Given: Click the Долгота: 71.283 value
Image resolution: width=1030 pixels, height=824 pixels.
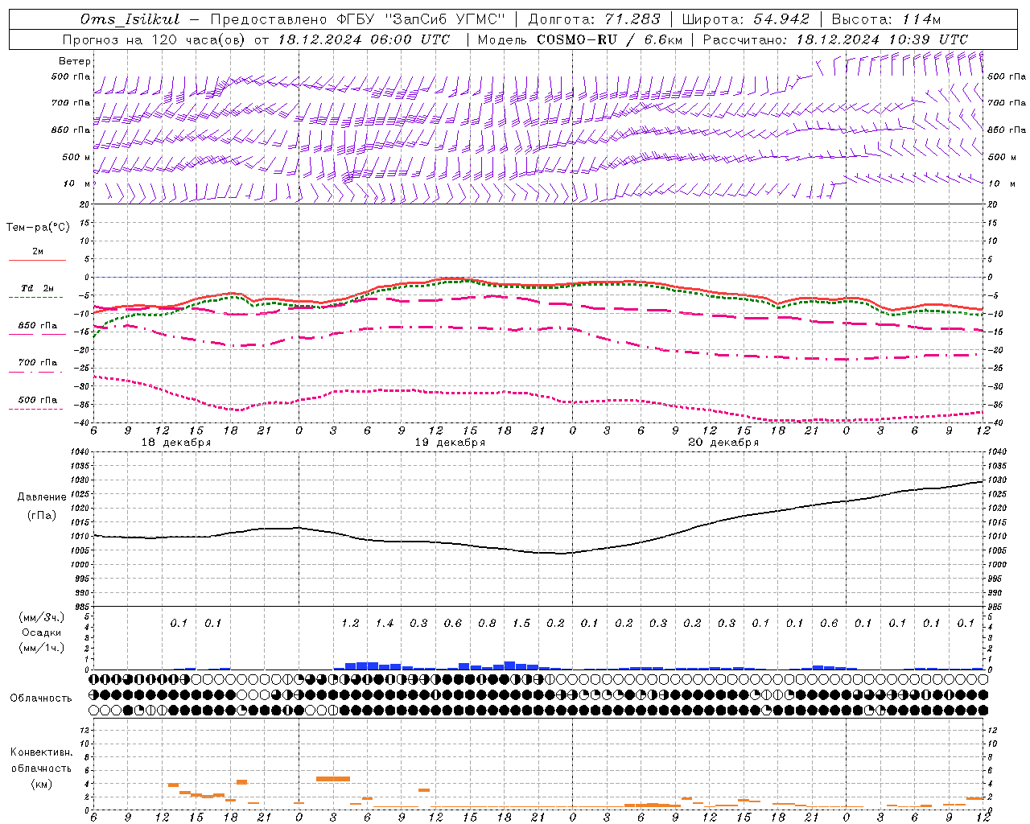Looking at the screenshot, I should click(x=595, y=19).
